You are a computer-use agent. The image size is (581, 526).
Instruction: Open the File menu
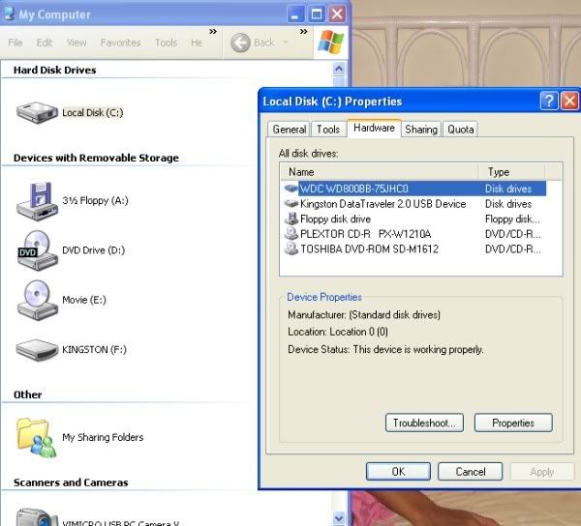15,43
